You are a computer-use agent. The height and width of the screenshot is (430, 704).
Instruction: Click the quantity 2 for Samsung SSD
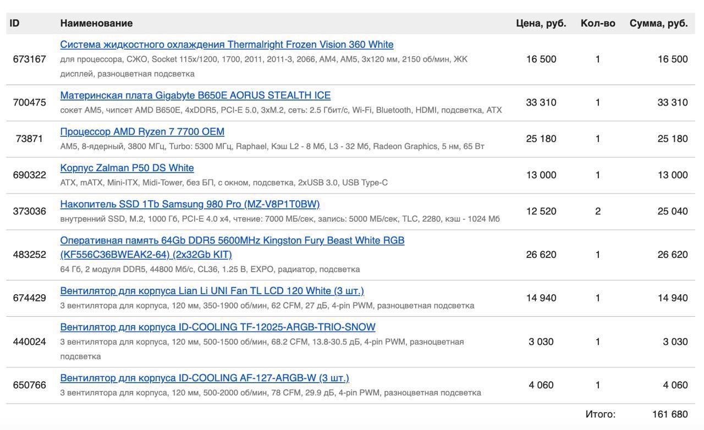(x=598, y=211)
